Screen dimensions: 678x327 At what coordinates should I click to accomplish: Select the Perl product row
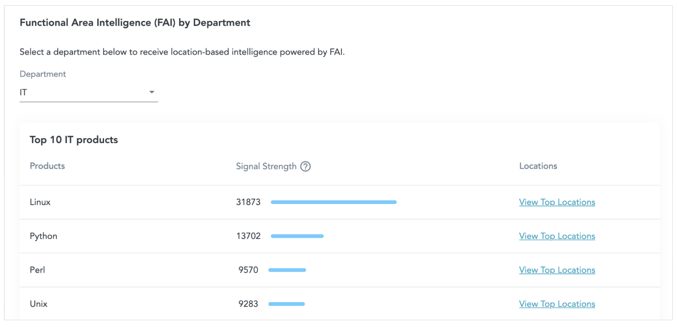(x=37, y=270)
